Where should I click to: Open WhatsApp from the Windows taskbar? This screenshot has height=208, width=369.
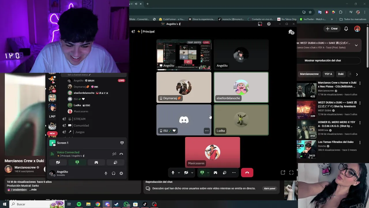126,204
